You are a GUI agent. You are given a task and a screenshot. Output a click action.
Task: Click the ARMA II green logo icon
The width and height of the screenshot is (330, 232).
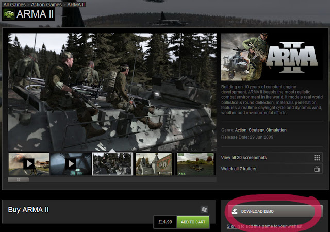9,14
